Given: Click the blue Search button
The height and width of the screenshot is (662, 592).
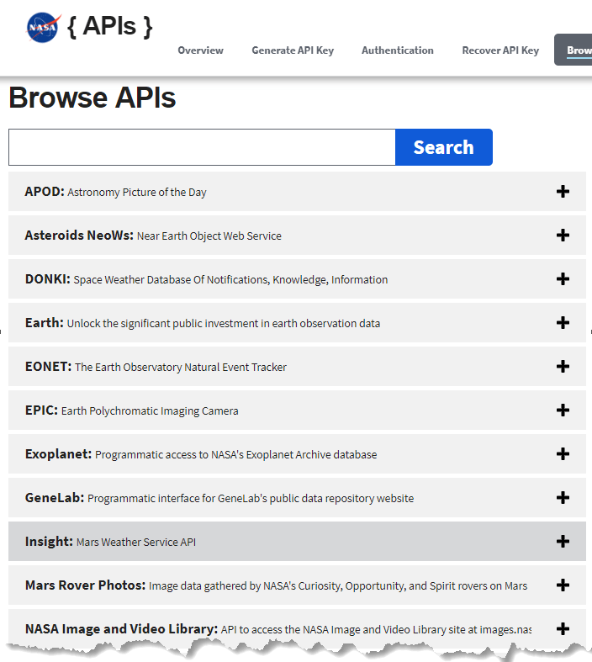Looking at the screenshot, I should [444, 147].
